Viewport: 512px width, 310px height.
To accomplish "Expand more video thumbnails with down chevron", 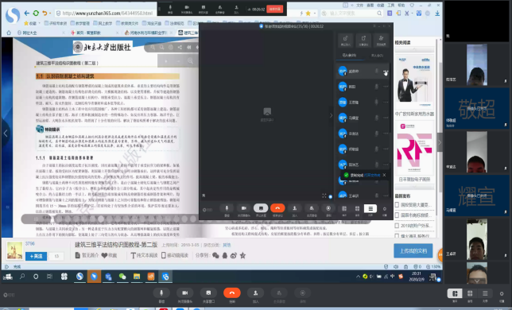I will (x=477, y=281).
